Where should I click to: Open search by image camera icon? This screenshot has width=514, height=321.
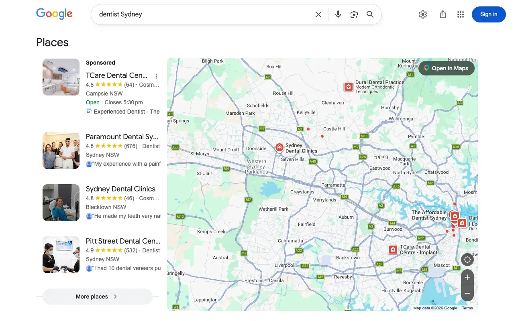(x=354, y=14)
